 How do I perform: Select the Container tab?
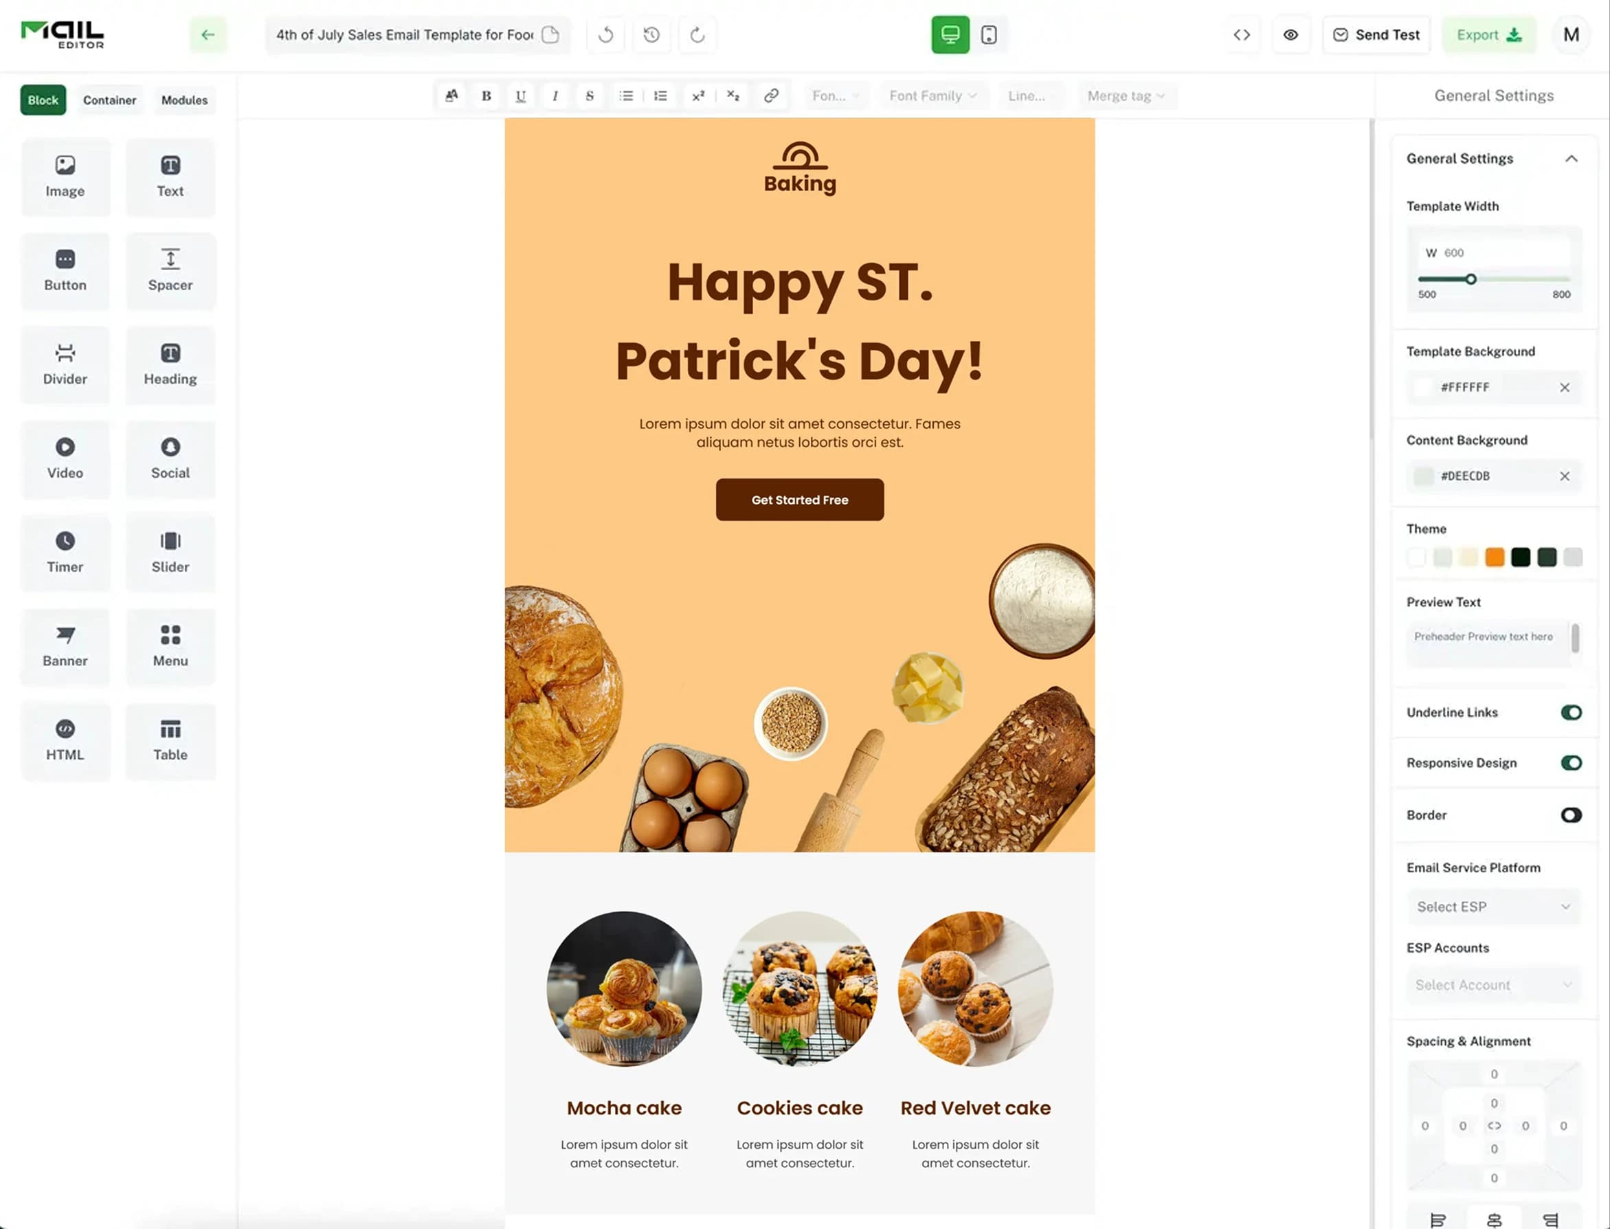click(110, 100)
